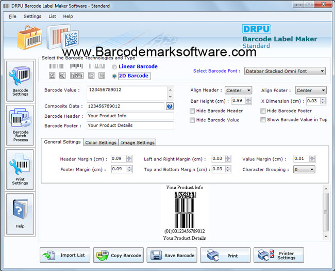
Task: Click the Import List button
Action: click(65, 255)
